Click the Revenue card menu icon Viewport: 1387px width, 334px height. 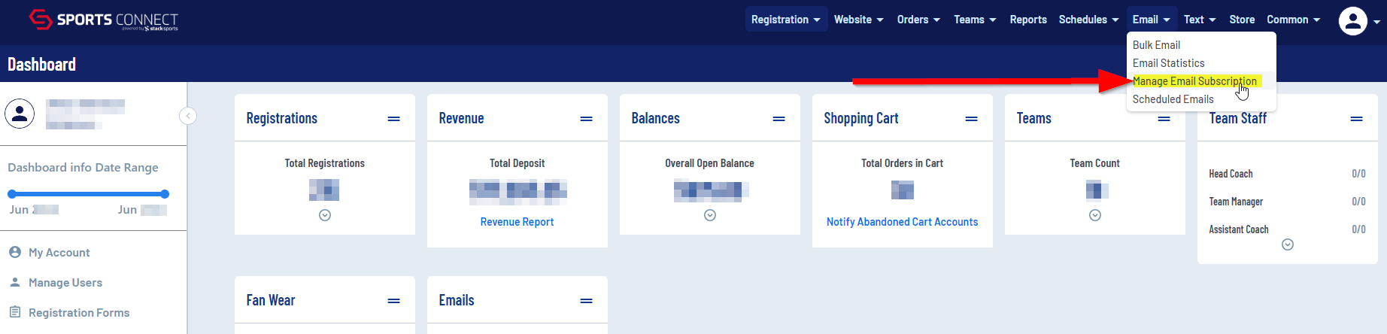tap(586, 119)
